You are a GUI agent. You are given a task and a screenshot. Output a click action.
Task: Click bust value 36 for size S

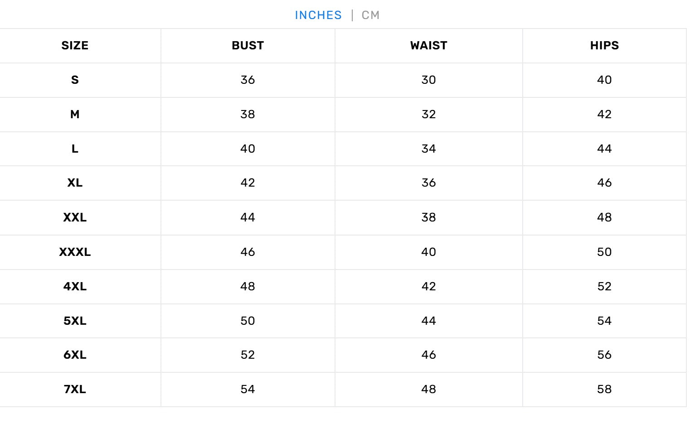[248, 80]
